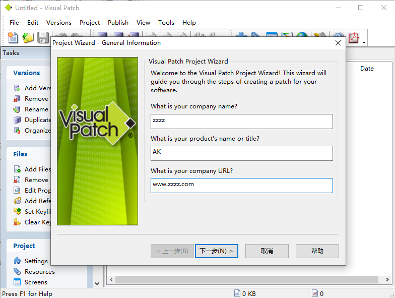The width and height of the screenshot is (395, 298).
Task: Click the Open Project folder icon
Action: point(28,38)
